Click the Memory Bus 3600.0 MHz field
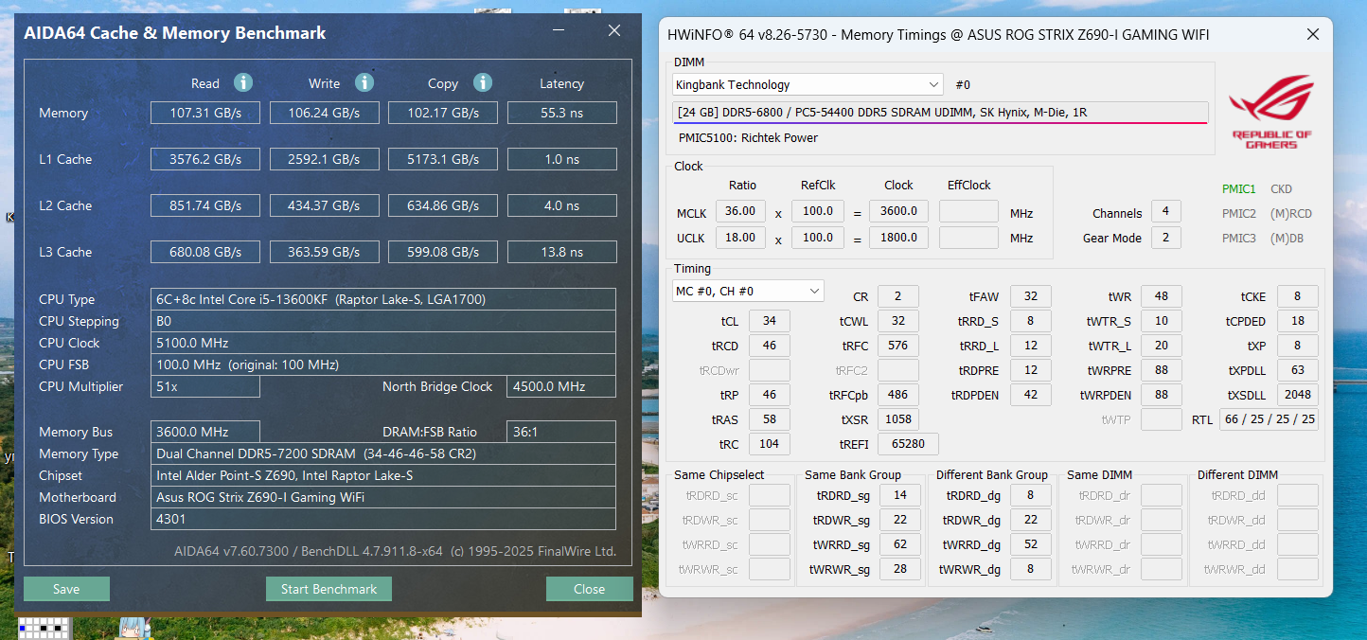Viewport: 1367px width, 640px height. click(x=205, y=432)
